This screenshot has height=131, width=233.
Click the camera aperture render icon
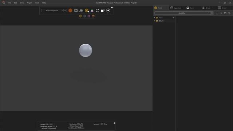click(108, 11)
